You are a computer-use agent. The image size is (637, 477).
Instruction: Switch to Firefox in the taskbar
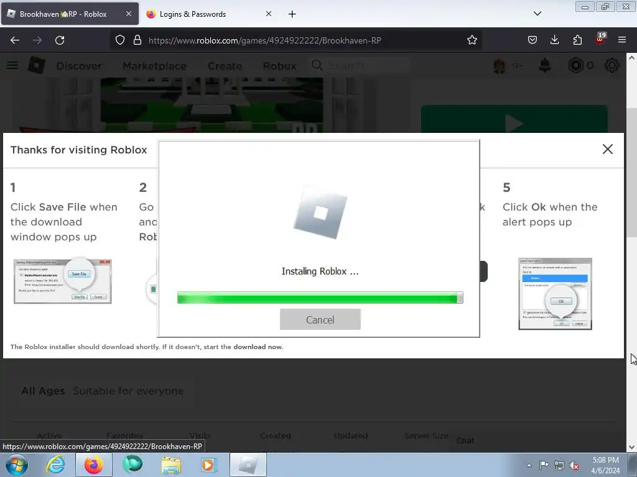(x=94, y=465)
